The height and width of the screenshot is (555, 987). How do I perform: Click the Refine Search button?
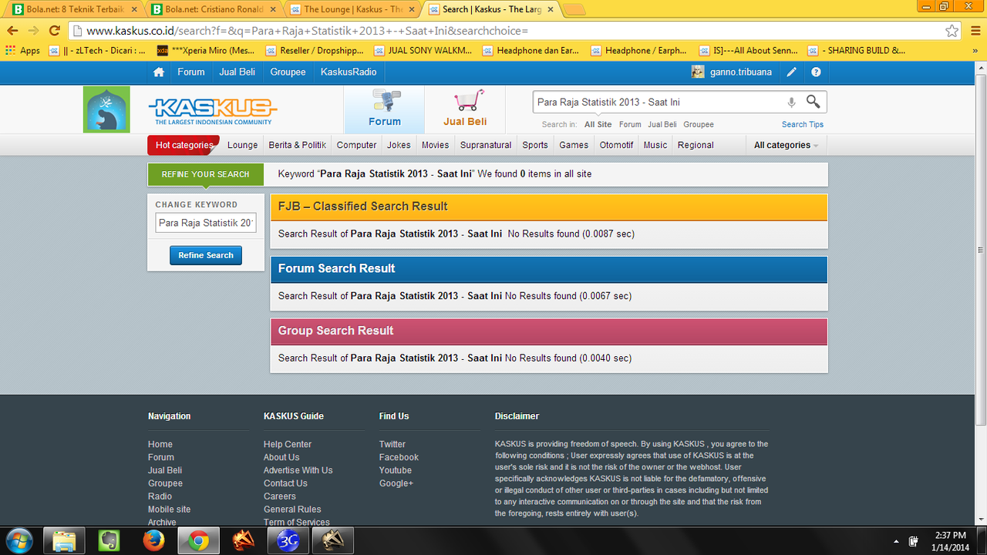[x=206, y=255]
